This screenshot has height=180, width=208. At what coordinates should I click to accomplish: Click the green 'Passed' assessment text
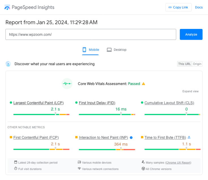click(x=134, y=84)
